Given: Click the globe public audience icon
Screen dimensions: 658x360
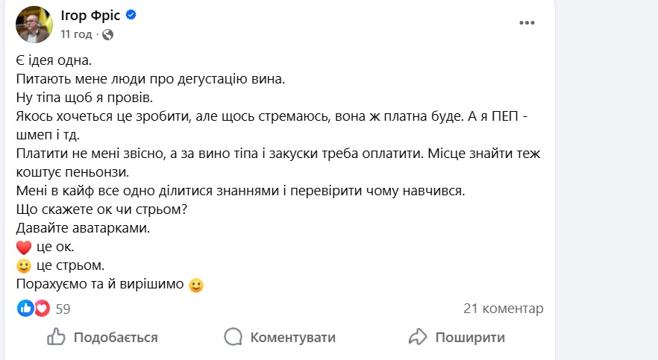Looking at the screenshot, I should [x=107, y=34].
